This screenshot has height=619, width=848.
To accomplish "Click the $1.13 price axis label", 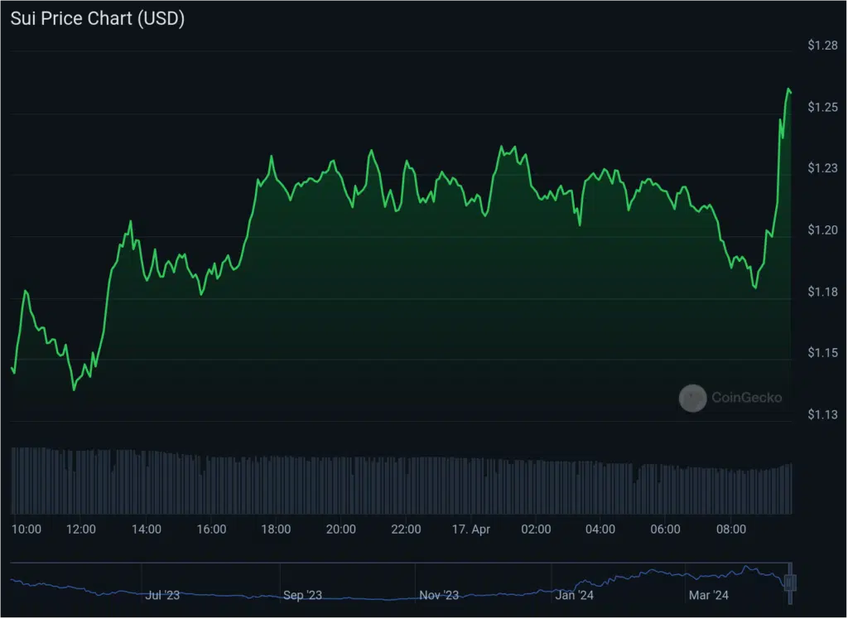I will pyautogui.click(x=822, y=414).
